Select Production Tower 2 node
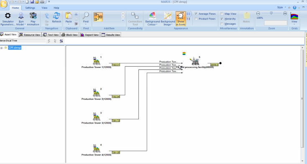The height and width of the screenshot is (164, 307). pos(96,93)
